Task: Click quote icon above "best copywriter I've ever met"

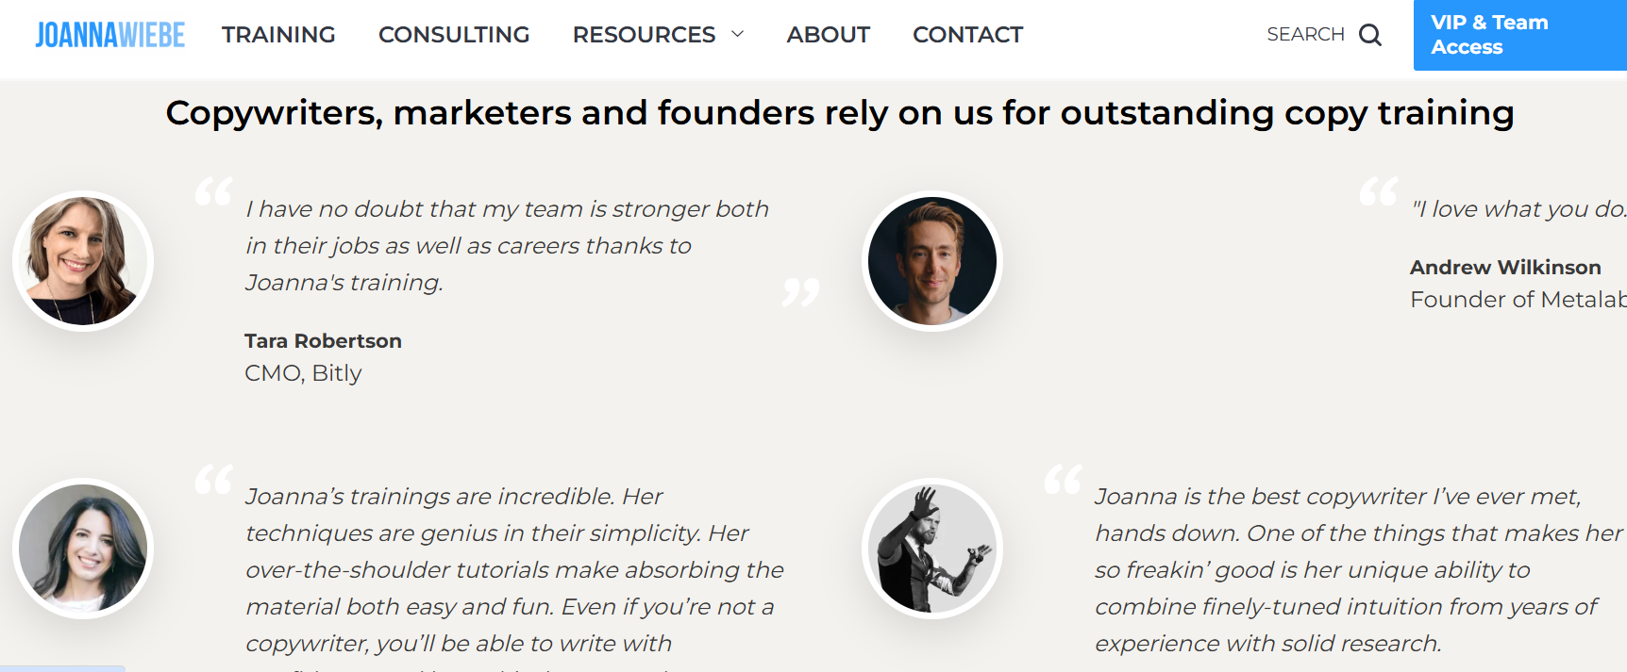Action: click(x=1063, y=479)
